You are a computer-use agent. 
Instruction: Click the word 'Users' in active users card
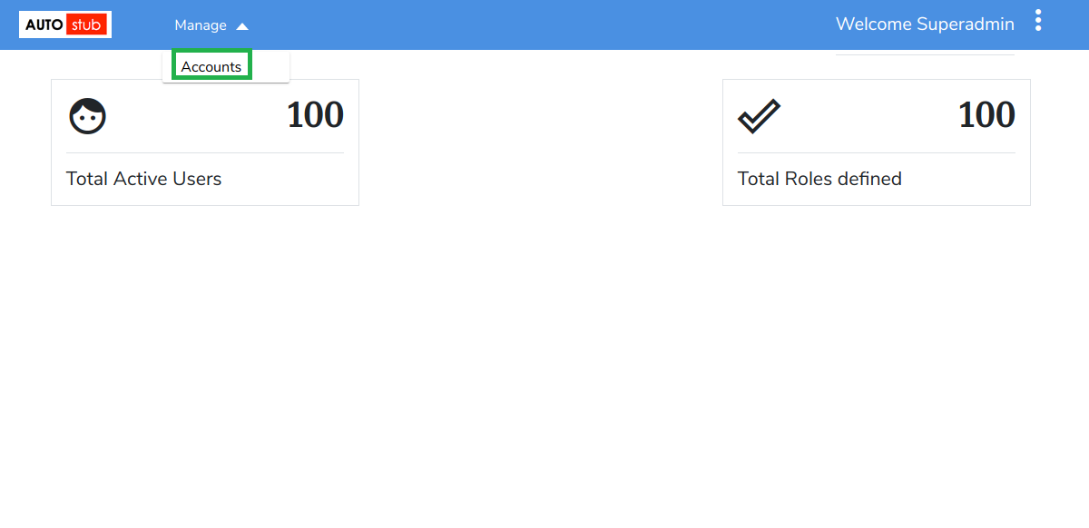click(197, 179)
